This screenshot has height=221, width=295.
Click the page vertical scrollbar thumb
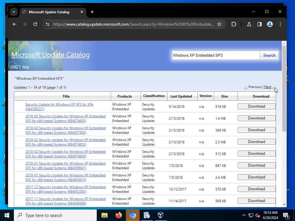[x=284, y=89]
